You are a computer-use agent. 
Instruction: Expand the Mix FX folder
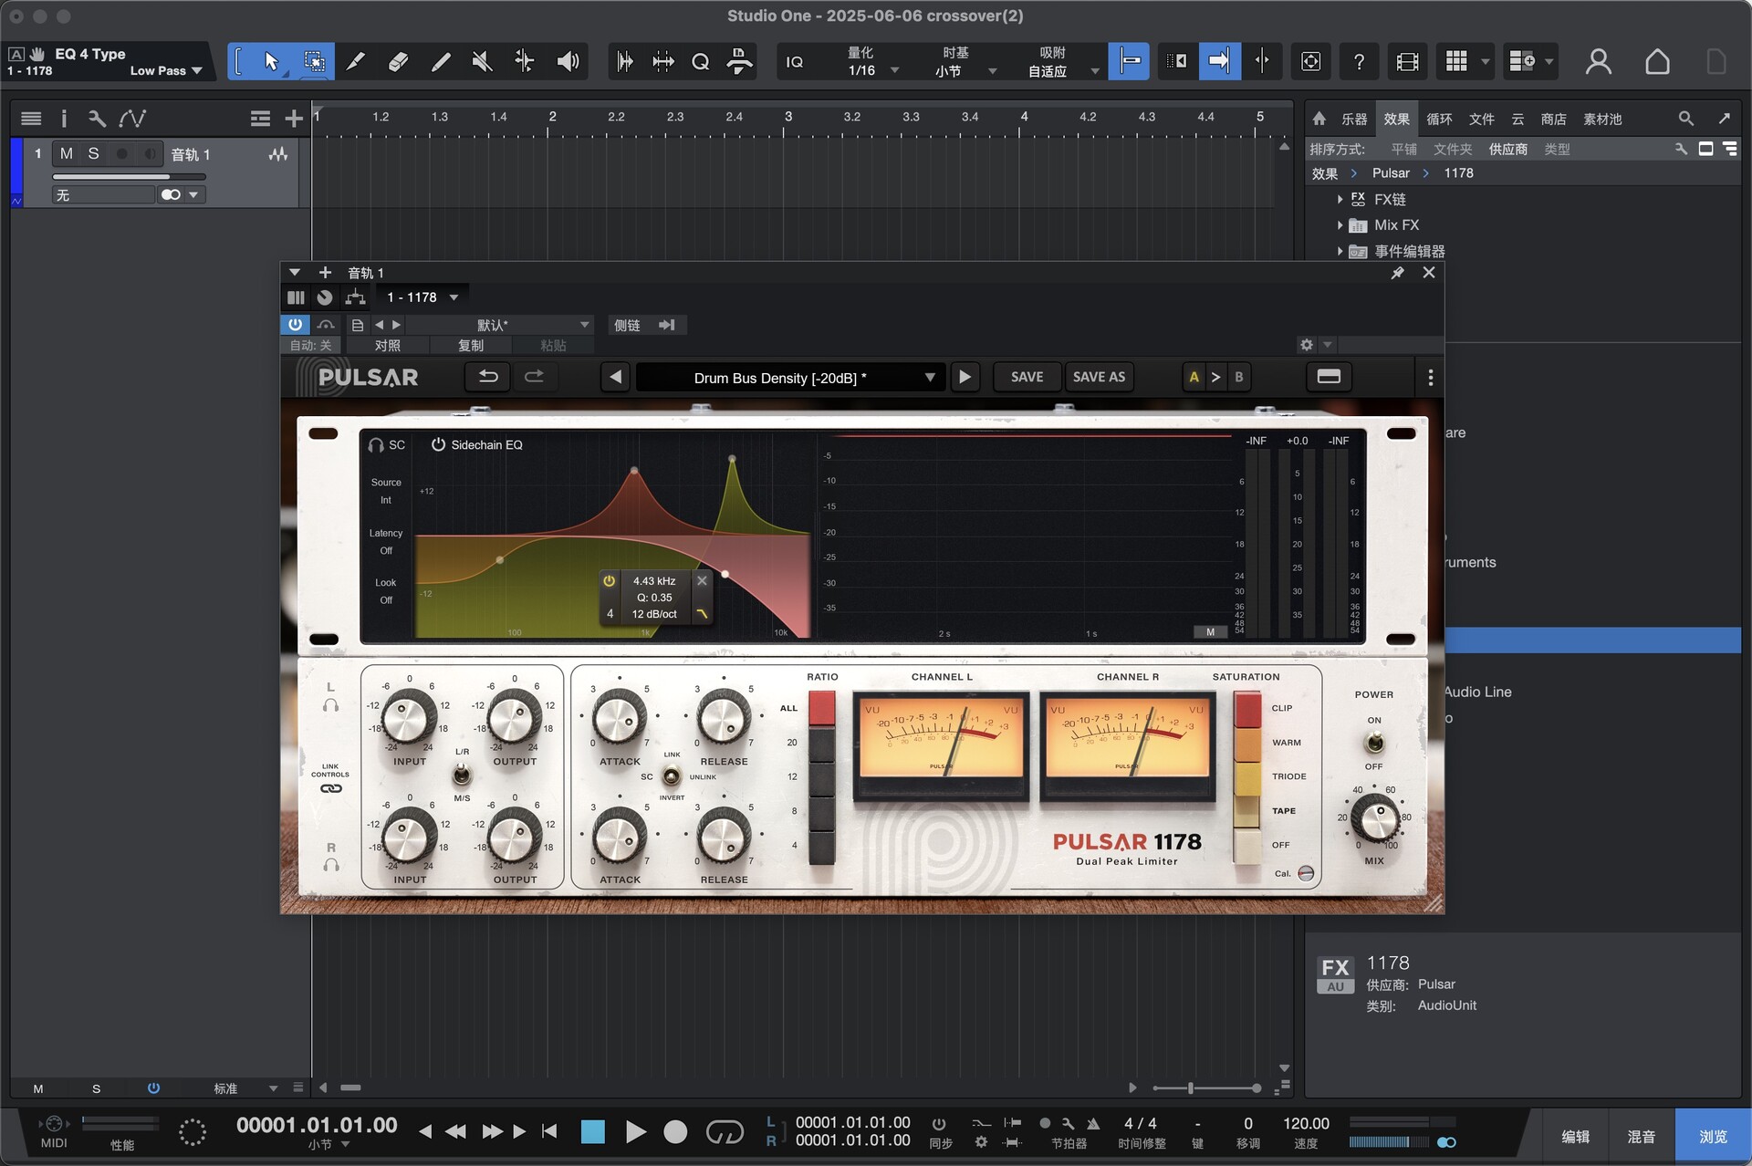click(x=1340, y=224)
